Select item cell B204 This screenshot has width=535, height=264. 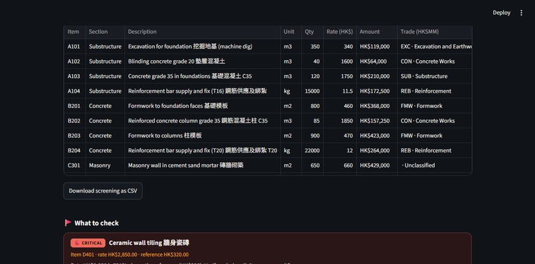pos(74,150)
